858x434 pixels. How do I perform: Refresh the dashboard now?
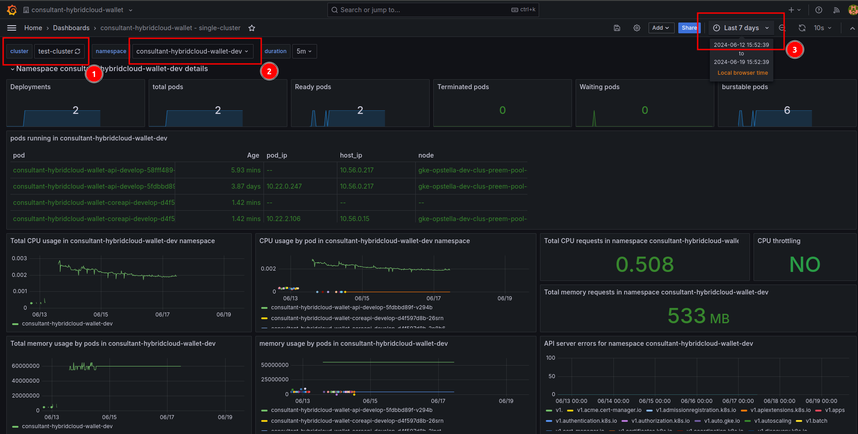point(802,28)
